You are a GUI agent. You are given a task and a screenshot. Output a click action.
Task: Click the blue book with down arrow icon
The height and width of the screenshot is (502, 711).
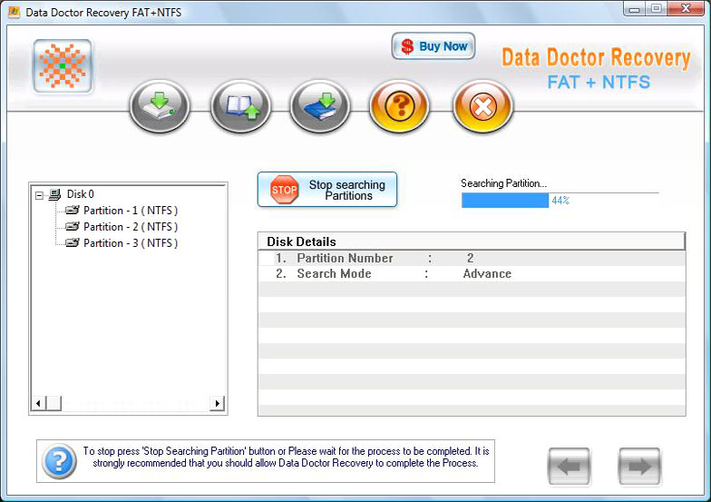319,106
